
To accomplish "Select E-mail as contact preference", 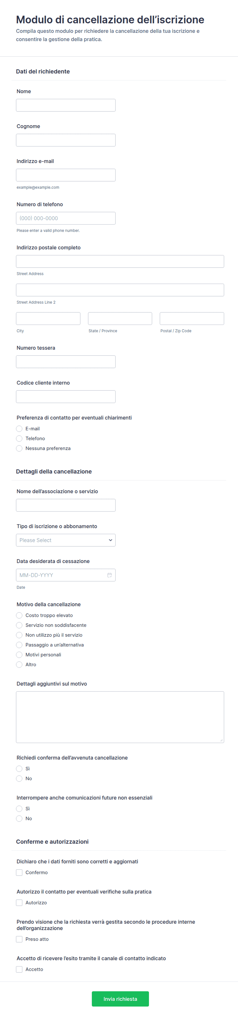I will [x=19, y=428].
